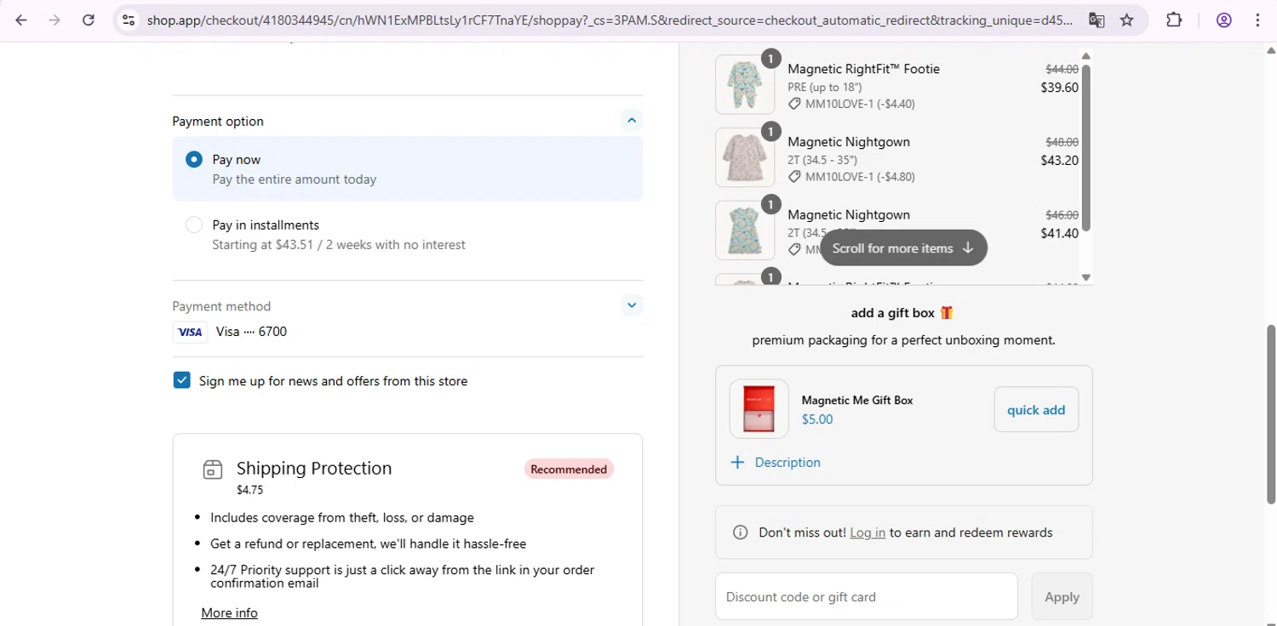Viewport: 1277px width, 626px height.
Task: Click the $5.00 gift box price
Action: pos(817,419)
